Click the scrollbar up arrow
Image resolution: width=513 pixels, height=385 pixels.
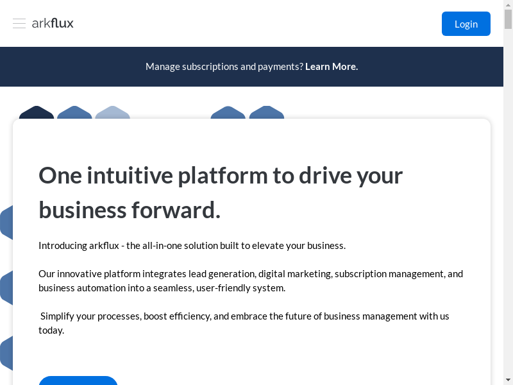tap(508, 4)
